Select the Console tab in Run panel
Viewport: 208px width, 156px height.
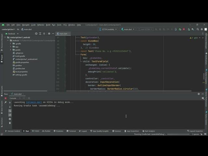pyautogui.click(x=13, y=98)
